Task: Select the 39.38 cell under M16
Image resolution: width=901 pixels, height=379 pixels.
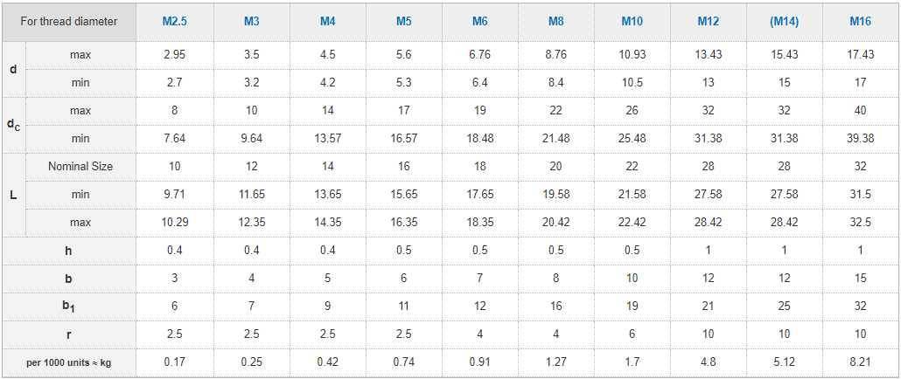Action: pos(860,139)
